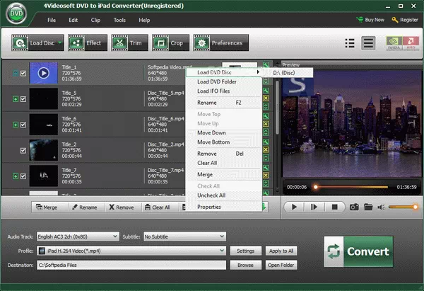The width and height of the screenshot is (424, 291).
Task: Select D:\ (Disc) from the submenu
Action: (x=288, y=73)
